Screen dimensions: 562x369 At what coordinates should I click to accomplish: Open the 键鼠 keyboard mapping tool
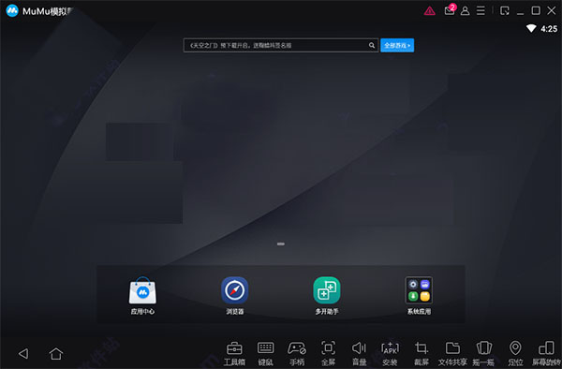click(266, 353)
